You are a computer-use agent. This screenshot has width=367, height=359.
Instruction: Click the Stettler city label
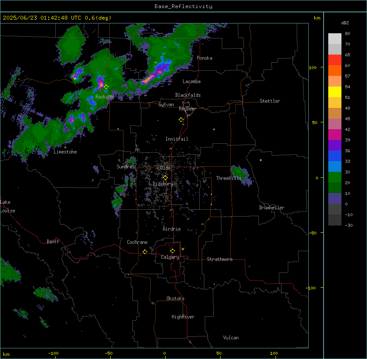tap(270, 101)
